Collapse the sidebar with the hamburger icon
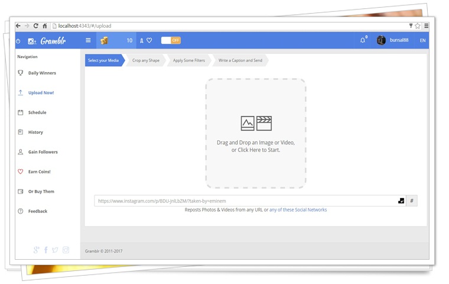The height and width of the screenshot is (284, 449). coord(88,40)
